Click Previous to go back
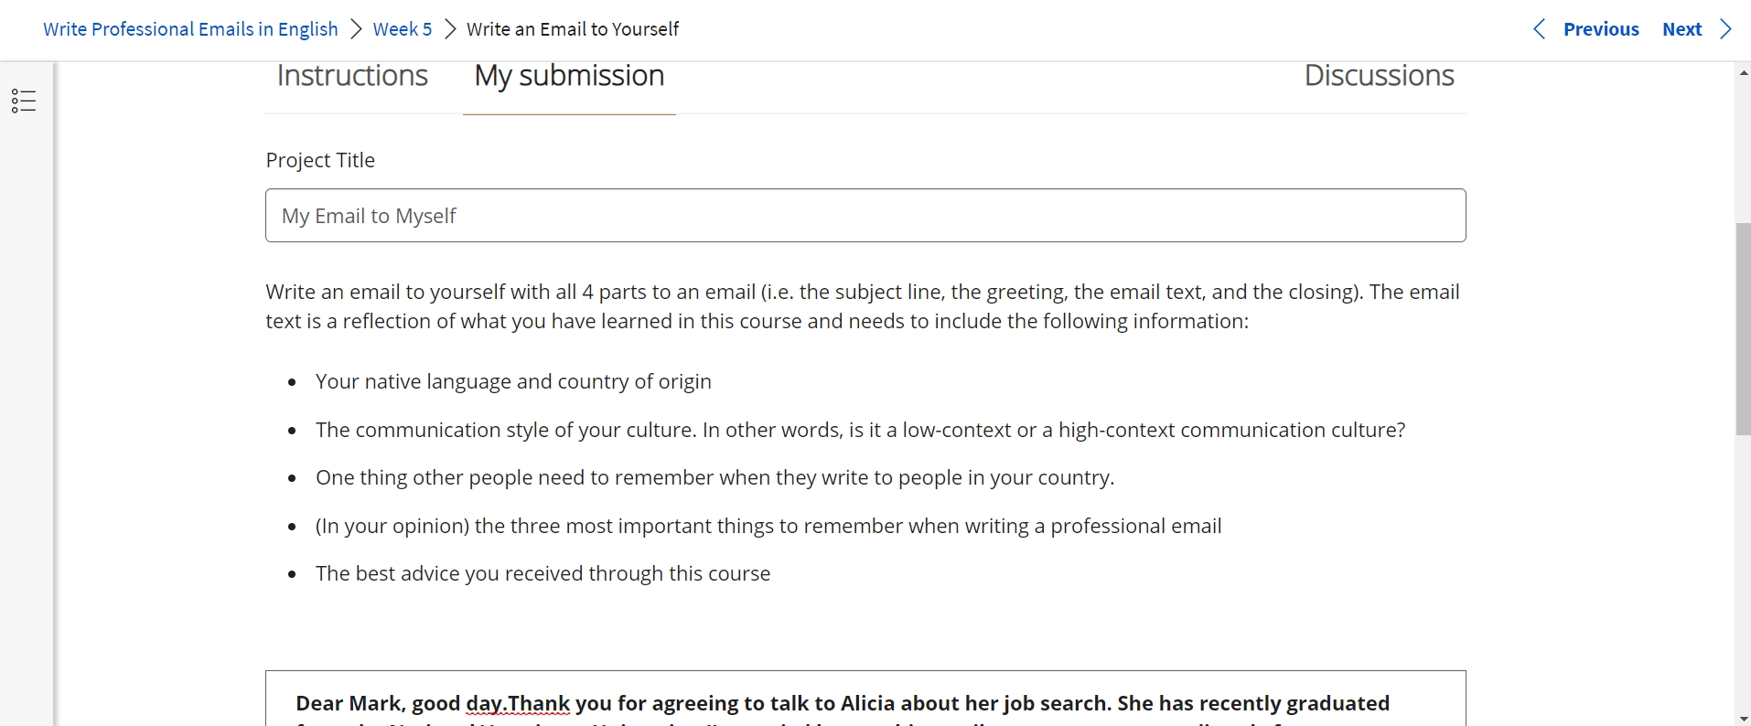 click(x=1602, y=28)
